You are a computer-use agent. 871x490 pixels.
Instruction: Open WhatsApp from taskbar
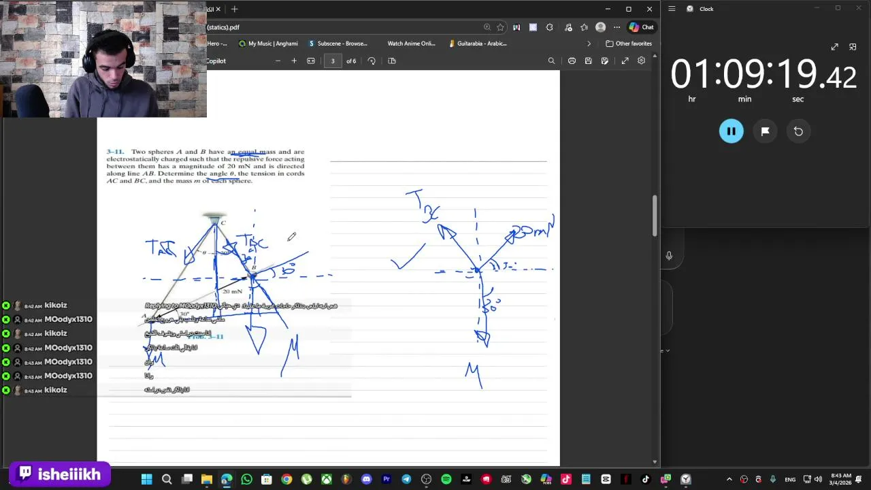tap(246, 479)
